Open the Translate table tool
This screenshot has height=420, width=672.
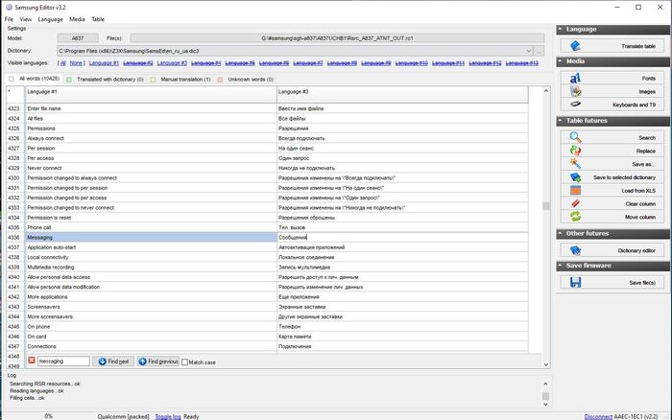tap(612, 46)
